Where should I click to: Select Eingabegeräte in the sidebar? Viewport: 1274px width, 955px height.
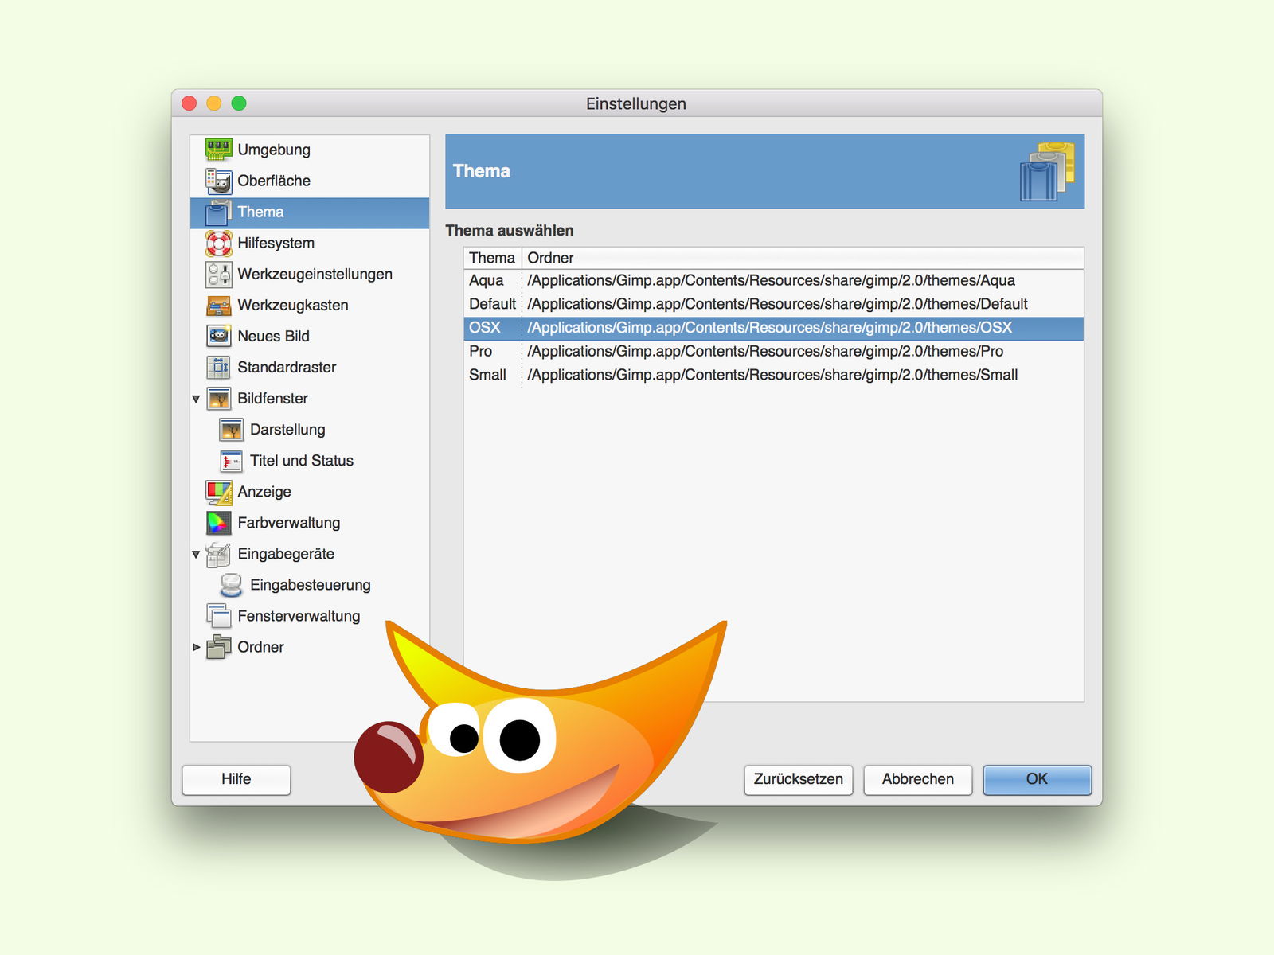[x=286, y=554]
